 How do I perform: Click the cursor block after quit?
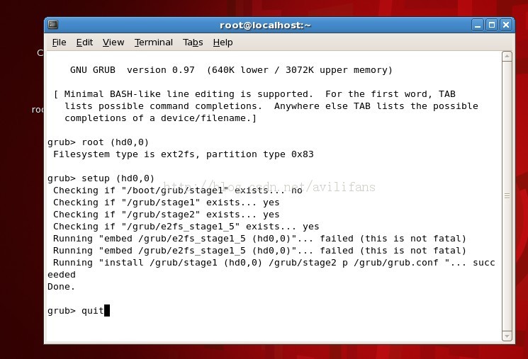[x=107, y=311]
